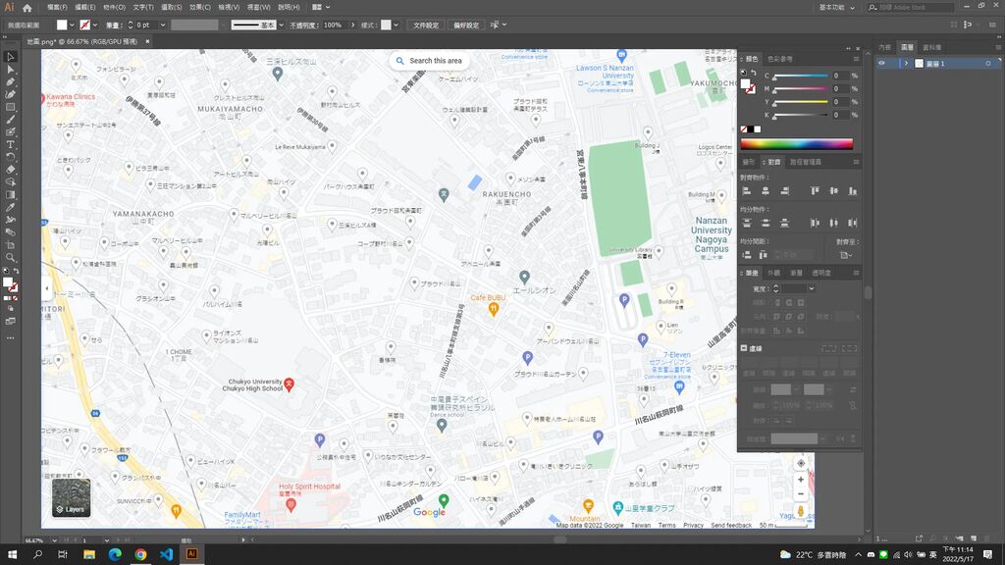This screenshot has width=1005, height=565.
Task: Open stroke weight dropdown next to 0 pt
Action: (x=163, y=25)
